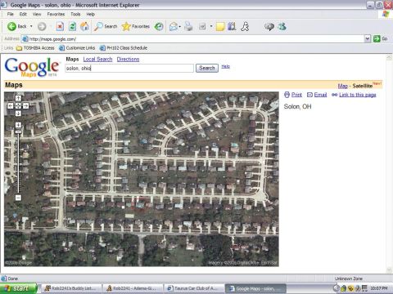Click the green Back arrow button
This screenshot has height=294, width=393.
point(12,26)
